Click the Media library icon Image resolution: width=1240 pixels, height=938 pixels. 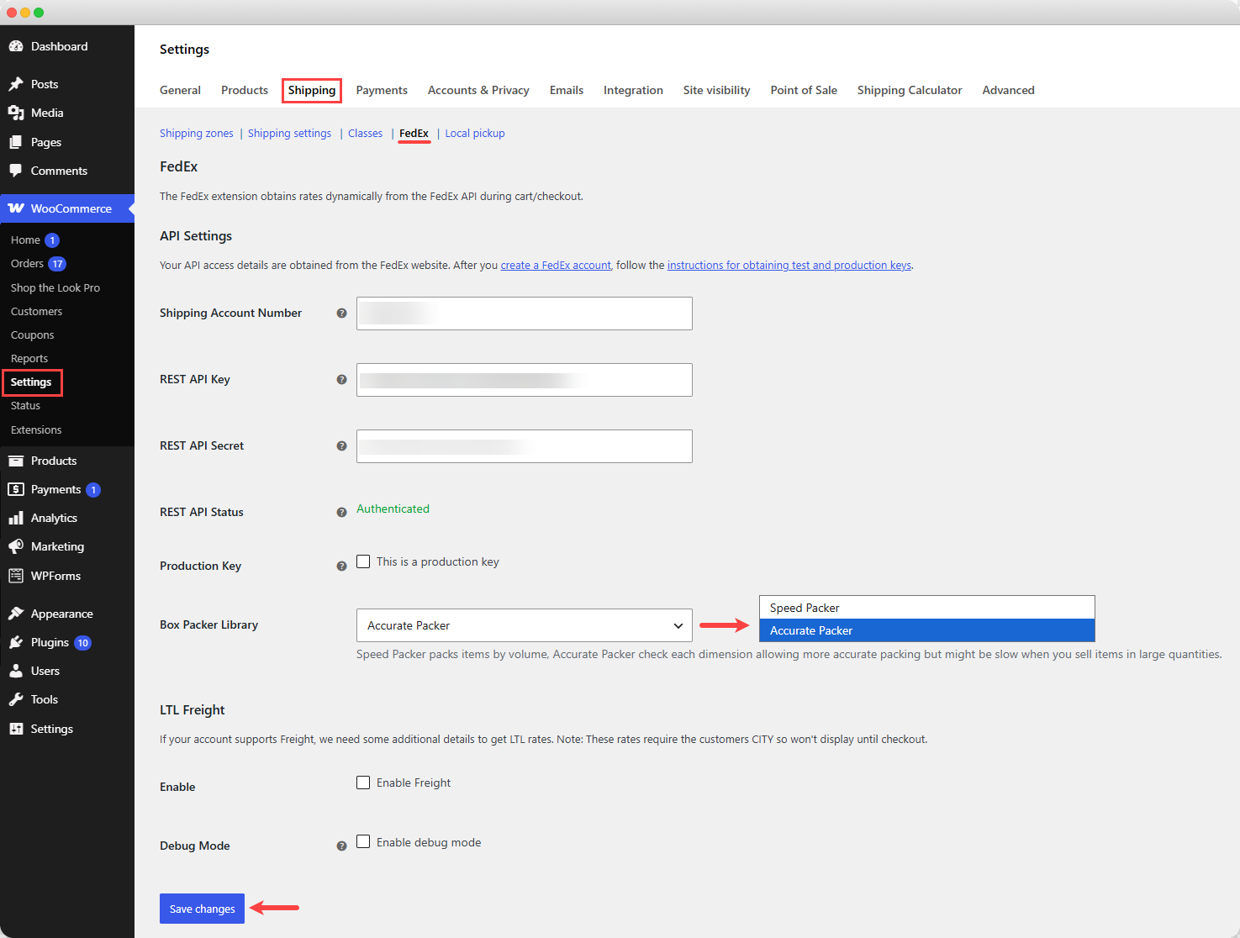tap(16, 113)
